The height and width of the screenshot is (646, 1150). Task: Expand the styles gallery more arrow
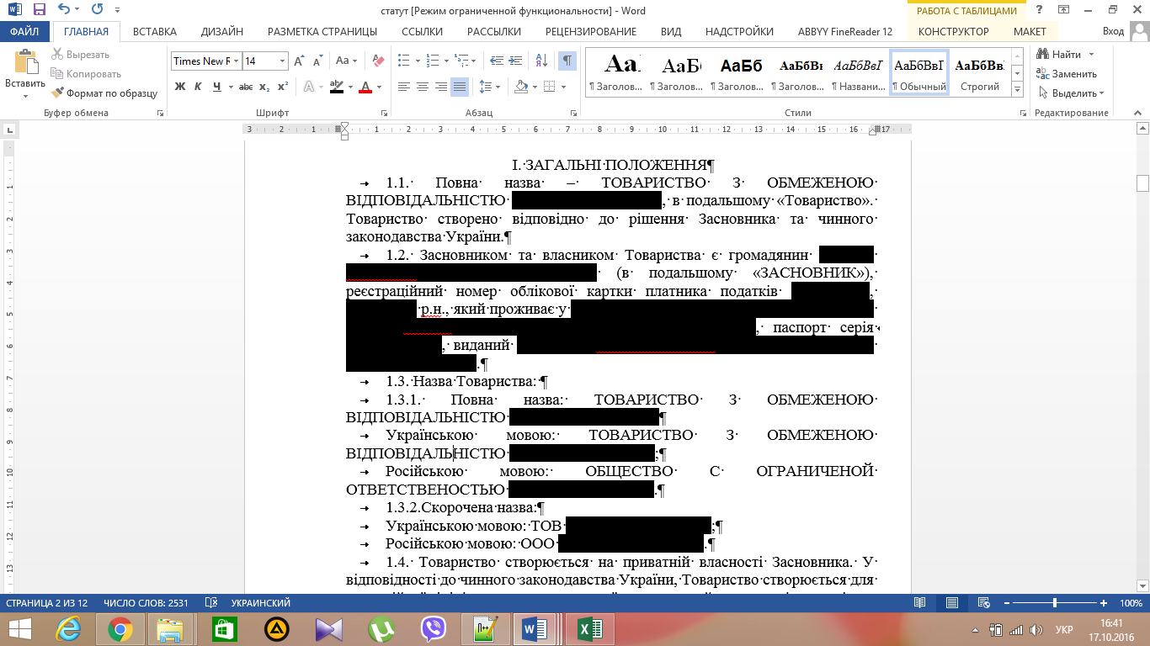coord(1017,90)
